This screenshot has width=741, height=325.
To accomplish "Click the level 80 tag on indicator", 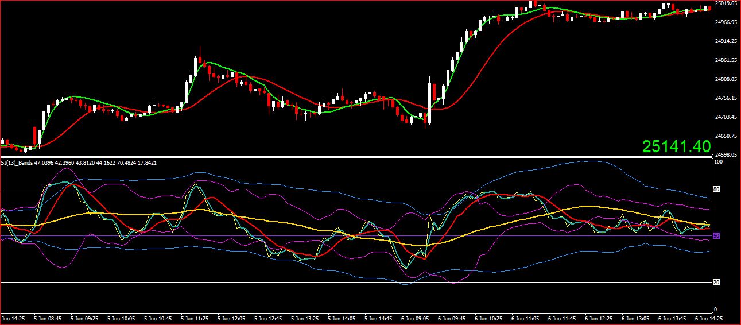I will coord(716,189).
